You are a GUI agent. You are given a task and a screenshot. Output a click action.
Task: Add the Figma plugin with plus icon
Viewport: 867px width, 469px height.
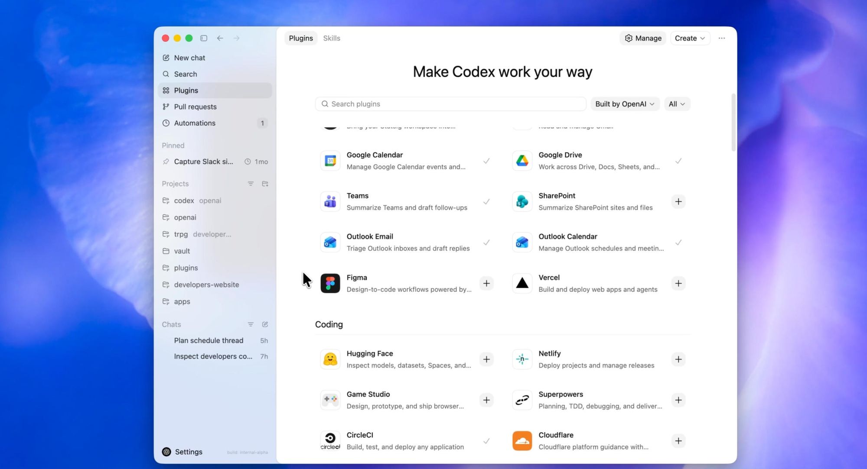[x=486, y=283]
